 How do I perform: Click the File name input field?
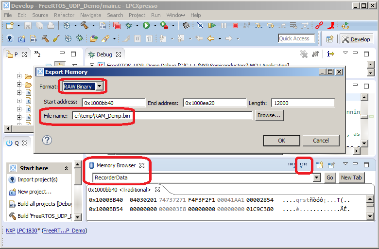[161, 116]
